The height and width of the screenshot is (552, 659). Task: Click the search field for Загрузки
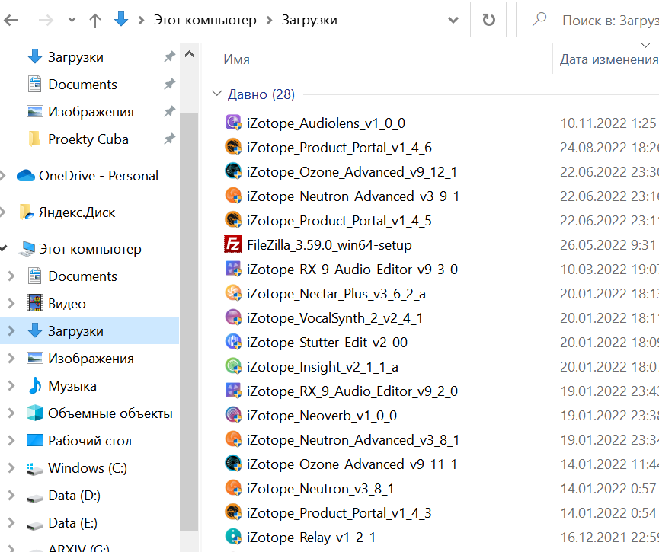[x=588, y=20]
